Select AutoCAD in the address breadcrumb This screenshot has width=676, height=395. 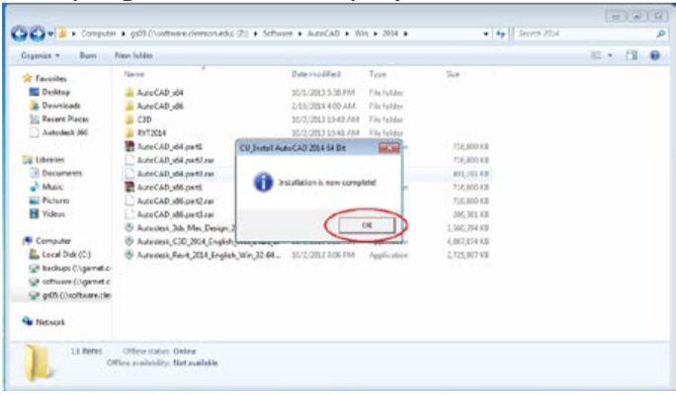(323, 34)
